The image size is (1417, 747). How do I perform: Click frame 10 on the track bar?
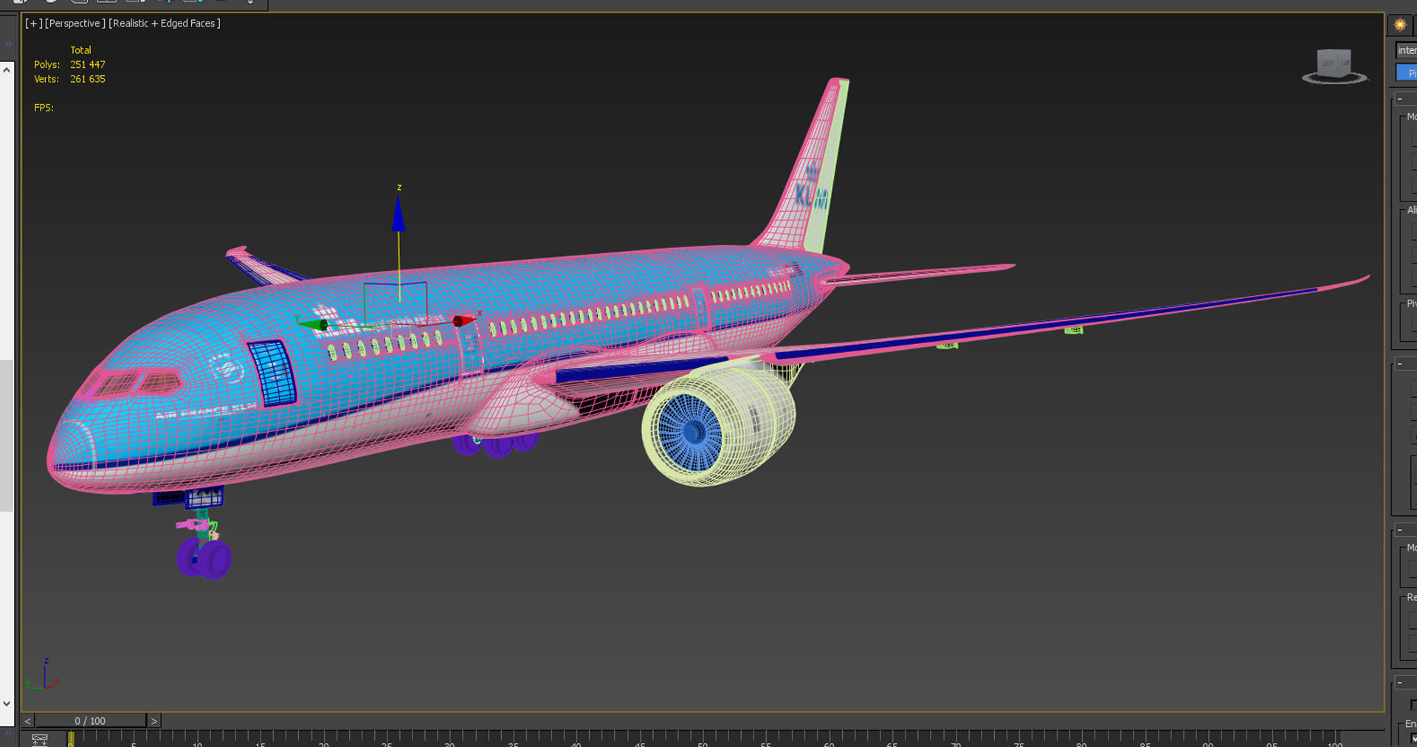click(197, 739)
